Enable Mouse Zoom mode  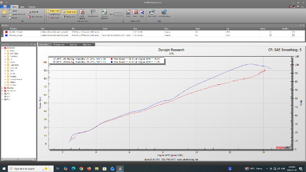tap(69, 12)
